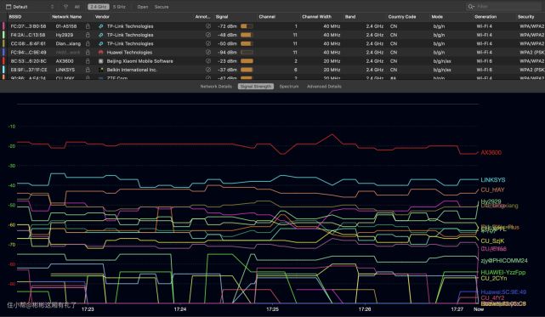Click the signal bar for -94 dBm
The image size is (545, 317).
[247, 52]
